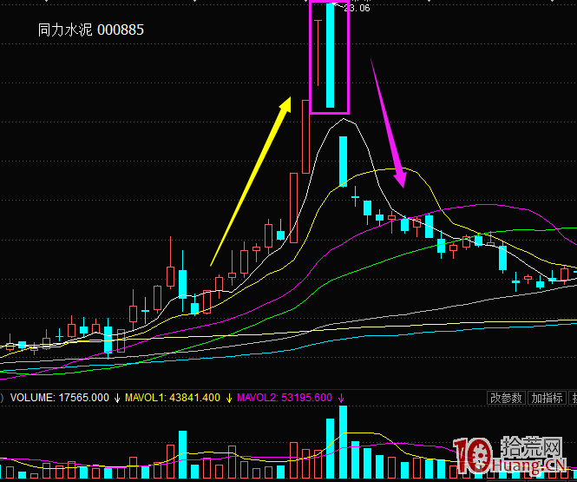
Task: Click the tallest cyan volume bar
Action: (344, 441)
